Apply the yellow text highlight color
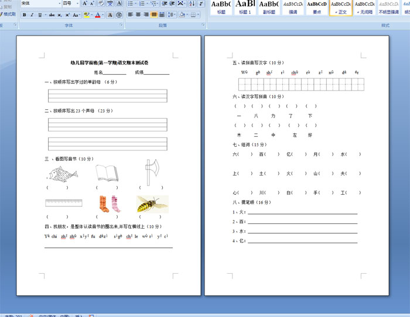Viewport: 410px width, 317px height. tap(87, 15)
